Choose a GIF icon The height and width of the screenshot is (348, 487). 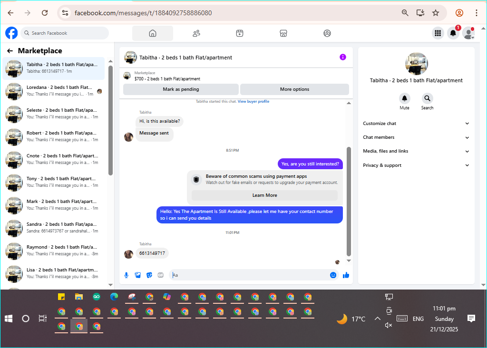click(x=161, y=275)
